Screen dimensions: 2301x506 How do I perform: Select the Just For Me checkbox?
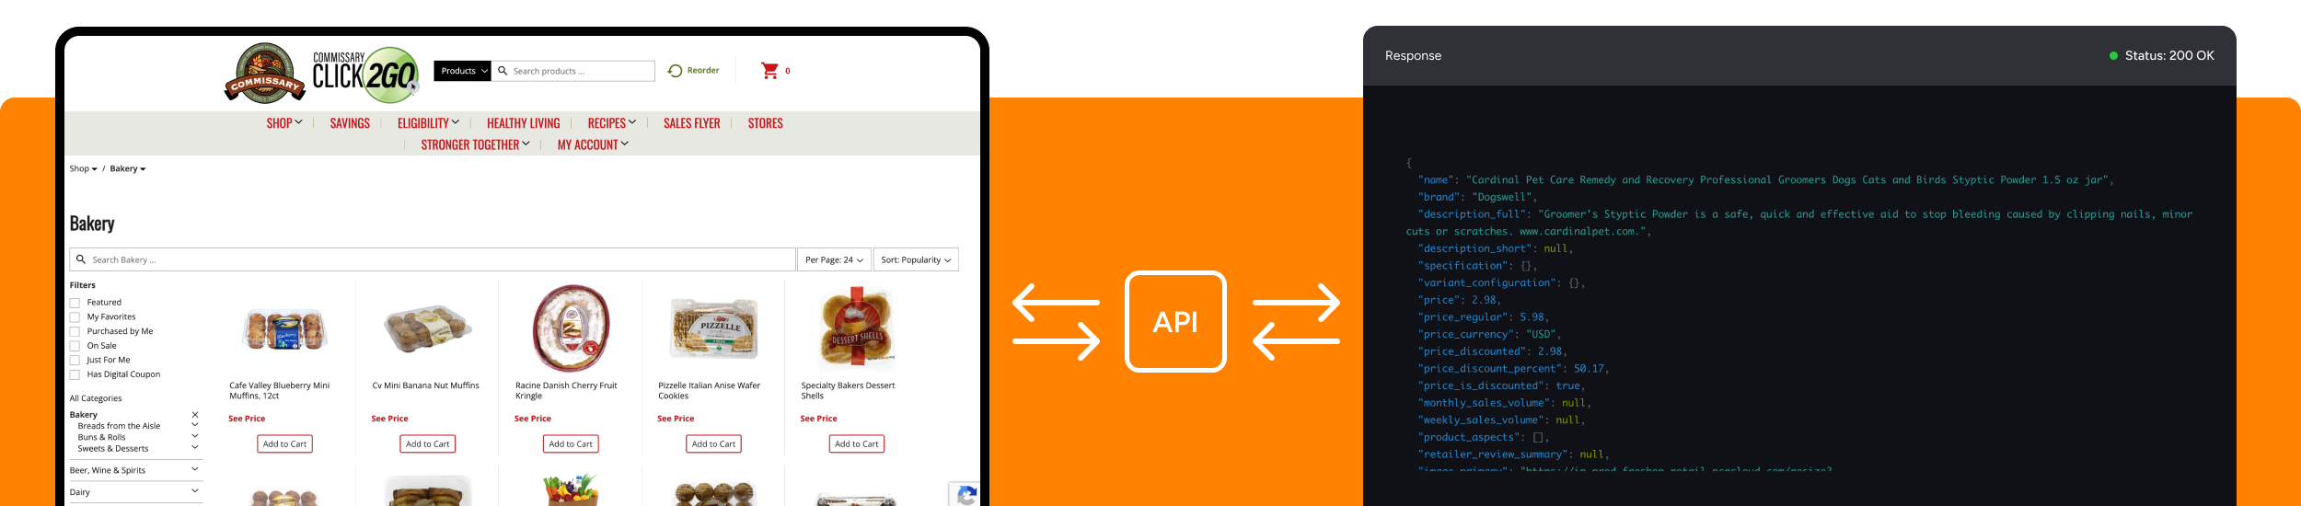click(75, 361)
